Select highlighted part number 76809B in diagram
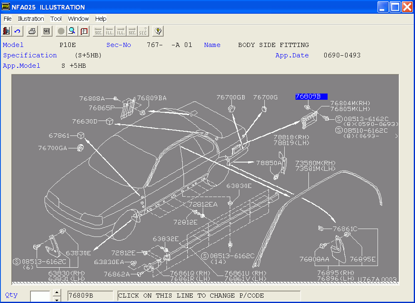This screenshot has width=415, height=303. 311,96
